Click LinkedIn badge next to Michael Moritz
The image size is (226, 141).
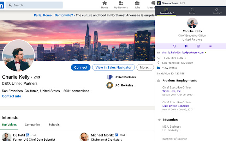116,135
